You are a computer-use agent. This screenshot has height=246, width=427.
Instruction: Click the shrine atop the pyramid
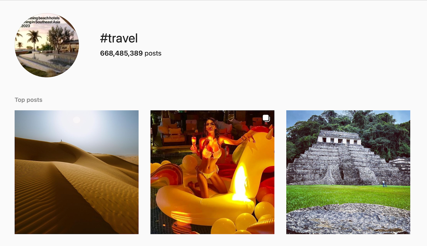click(339, 137)
